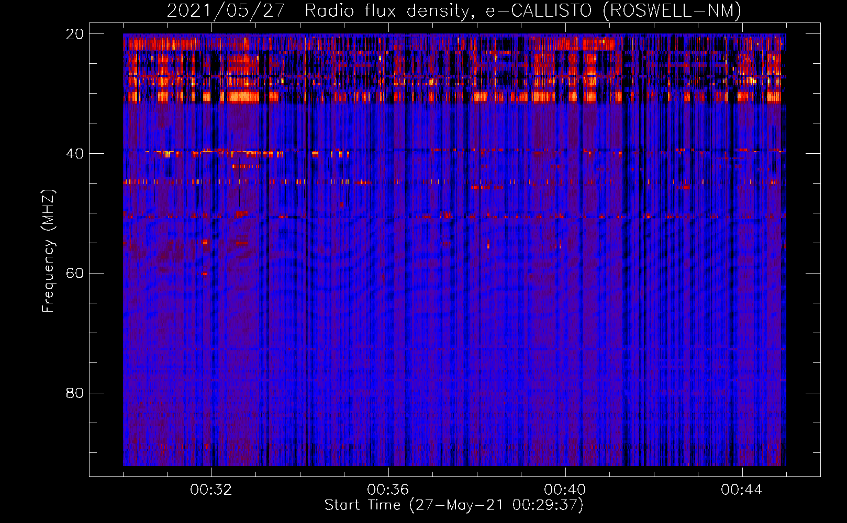Screen dimensions: 847x523
Task: Click the time tick label '00:36'
Action: (388, 490)
